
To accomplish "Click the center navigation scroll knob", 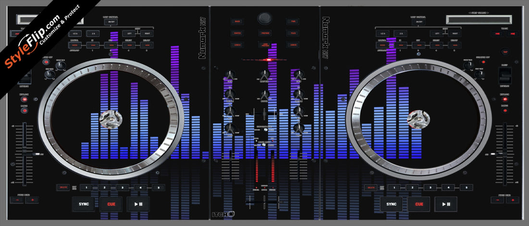I will pyautogui.click(x=264, y=18).
